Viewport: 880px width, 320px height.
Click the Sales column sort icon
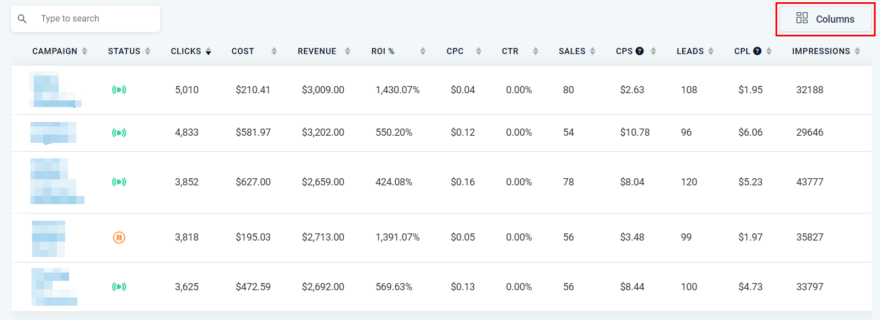pos(593,51)
